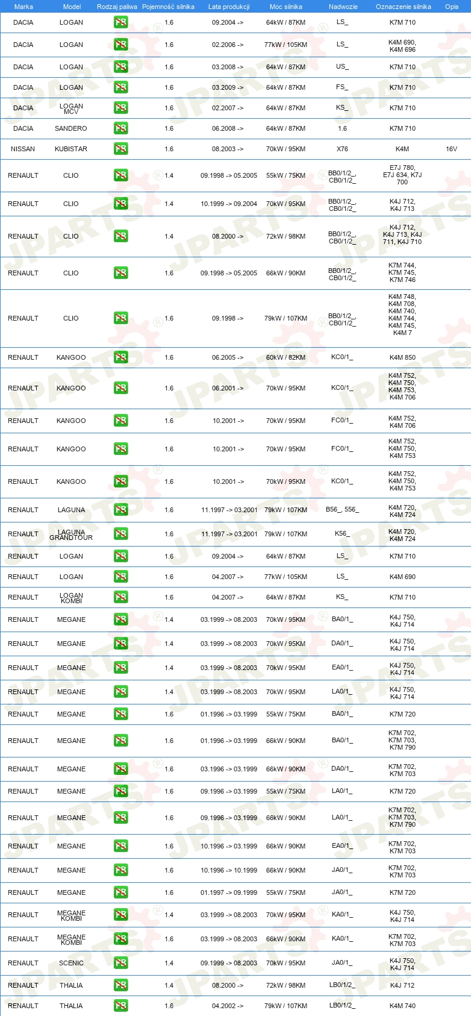Select the X76 body cell
This screenshot has width=471, height=1016.
(x=342, y=149)
